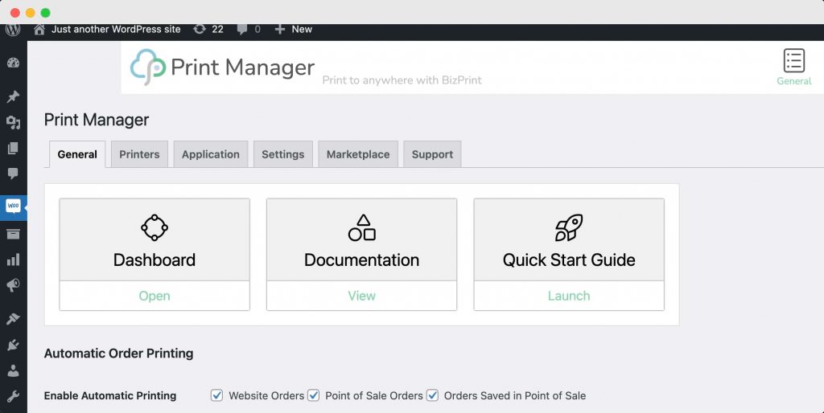Image resolution: width=824 pixels, height=413 pixels.
Task: Click the General list icon at top right
Action: pos(794,60)
